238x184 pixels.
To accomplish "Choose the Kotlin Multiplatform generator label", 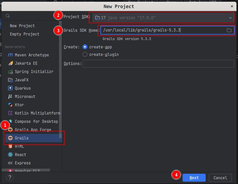I will [38, 113].
